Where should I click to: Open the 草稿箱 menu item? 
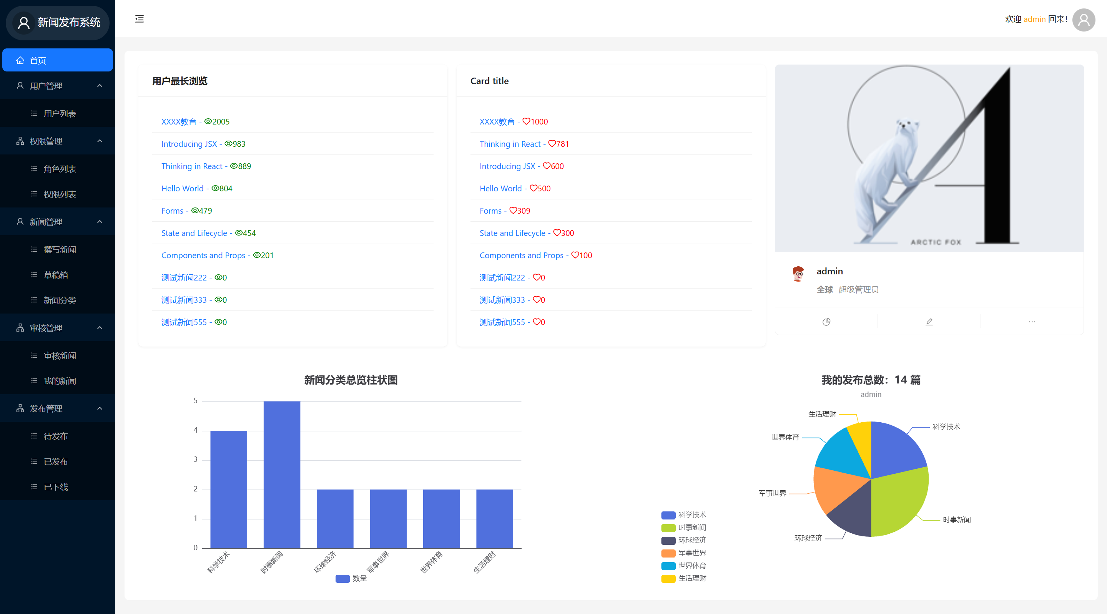pyautogui.click(x=56, y=275)
